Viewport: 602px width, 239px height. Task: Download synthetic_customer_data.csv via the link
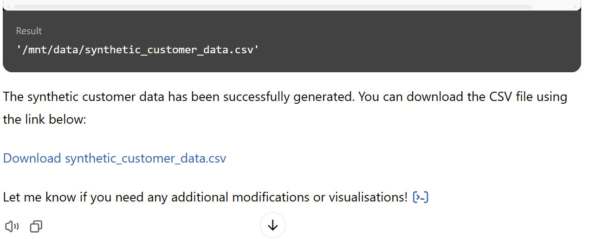pyautogui.click(x=115, y=158)
